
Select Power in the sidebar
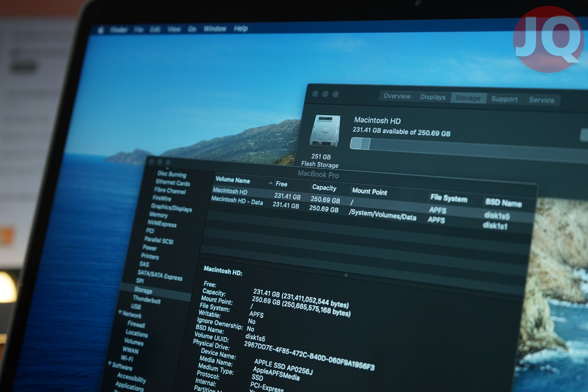[149, 248]
